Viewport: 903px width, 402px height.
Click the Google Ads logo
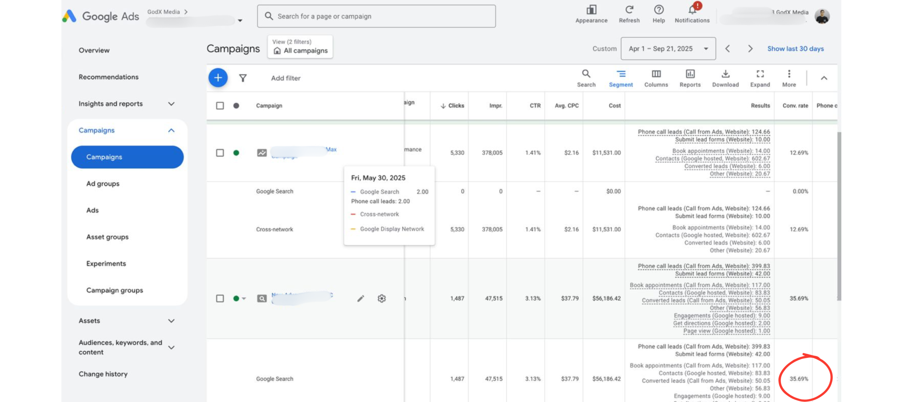pyautogui.click(x=101, y=16)
